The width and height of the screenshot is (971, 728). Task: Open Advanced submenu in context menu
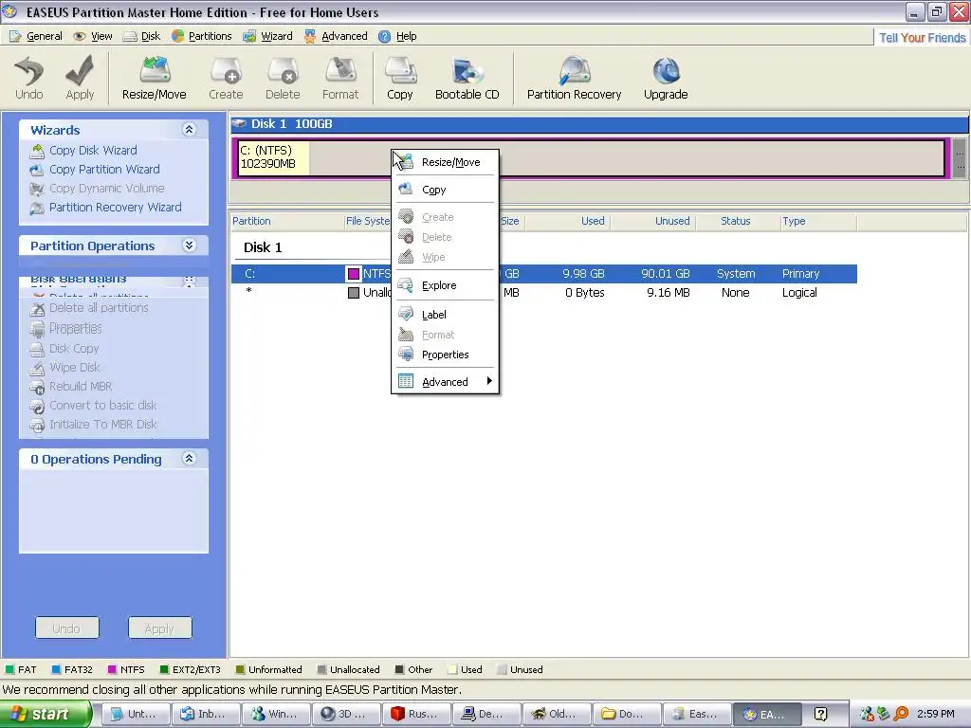[445, 382]
